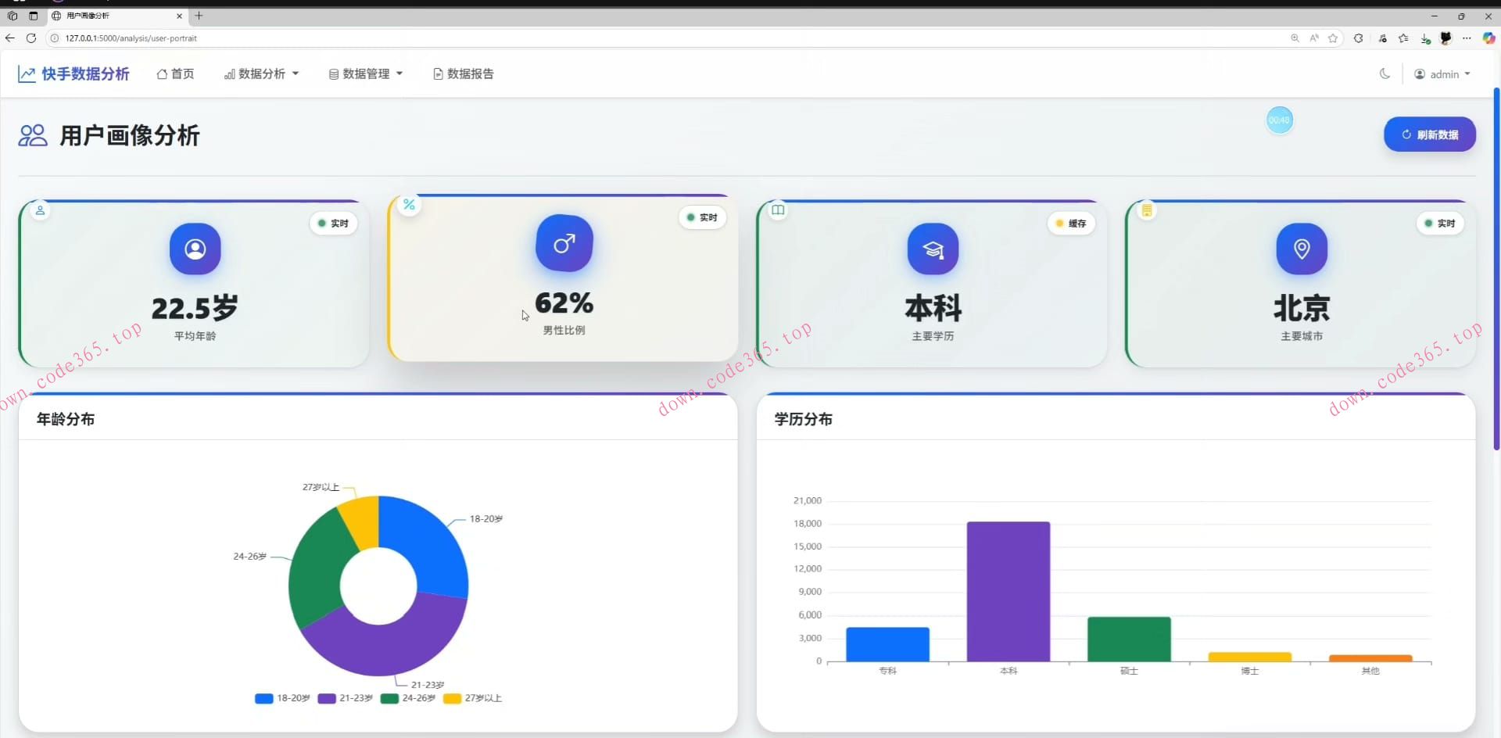Toggle the 24-26岁 legend series visibility
Image resolution: width=1501 pixels, height=738 pixels.
click(x=408, y=698)
